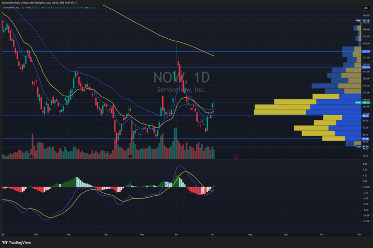Select the 135.44 horizontal line price label
Viewport: 373px width, 248px height.
point(366,52)
